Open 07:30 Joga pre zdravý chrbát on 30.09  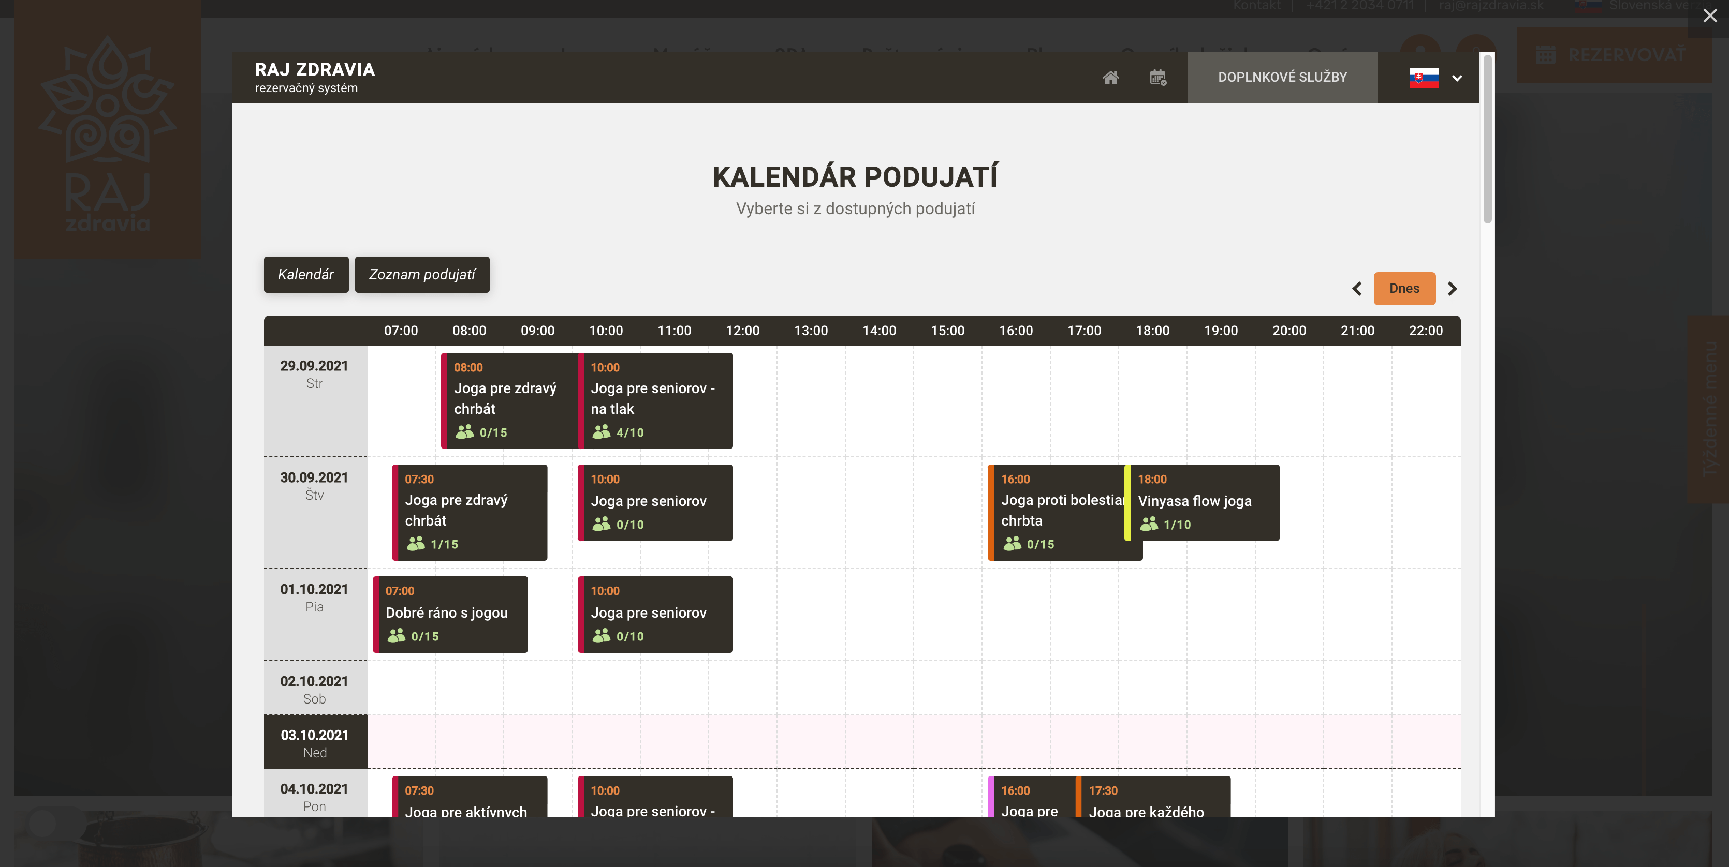pos(470,512)
